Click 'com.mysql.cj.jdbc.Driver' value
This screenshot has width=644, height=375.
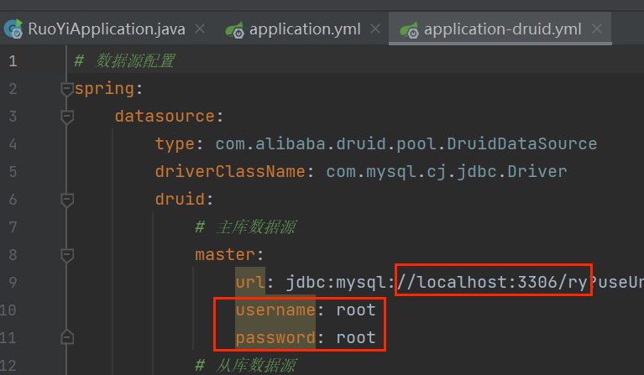(x=447, y=171)
